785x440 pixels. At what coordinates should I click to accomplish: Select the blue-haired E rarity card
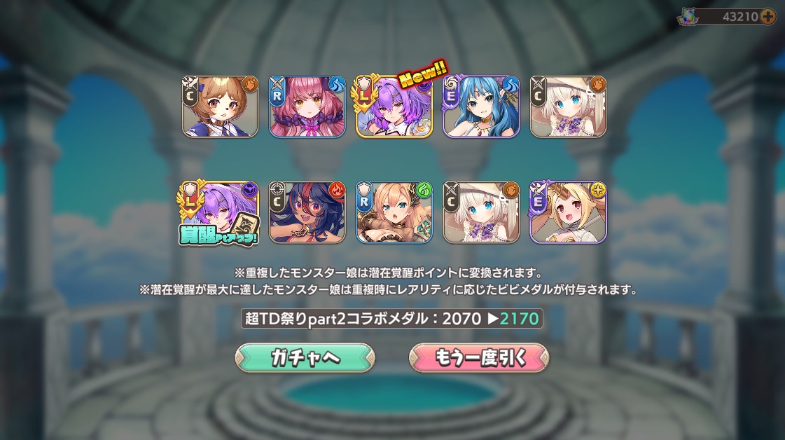pos(481,106)
